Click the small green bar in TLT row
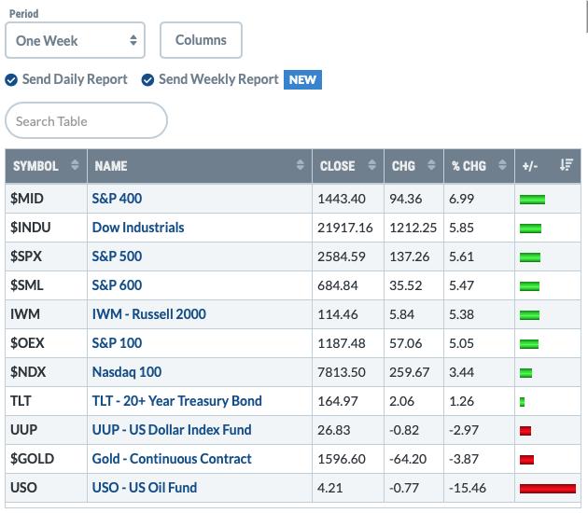Image resolution: width=588 pixels, height=513 pixels. pos(522,402)
